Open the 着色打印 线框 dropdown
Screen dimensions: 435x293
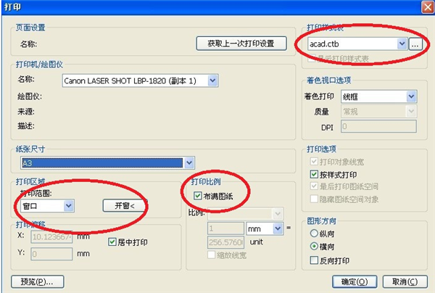coord(411,96)
